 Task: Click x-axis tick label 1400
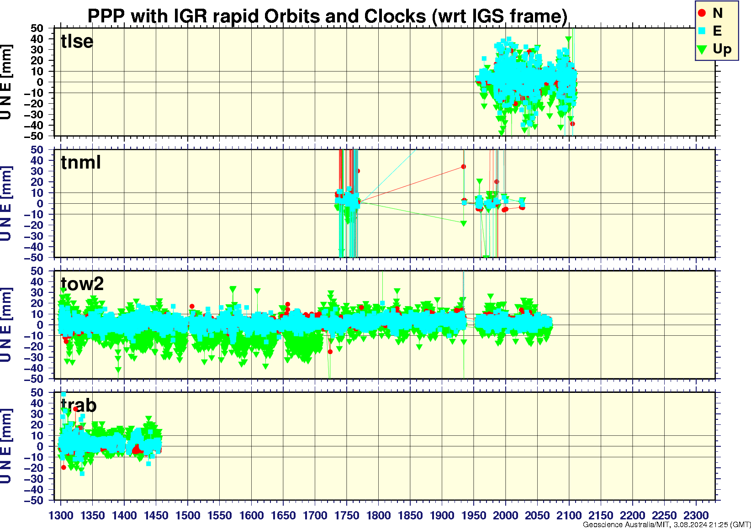pos(124,515)
